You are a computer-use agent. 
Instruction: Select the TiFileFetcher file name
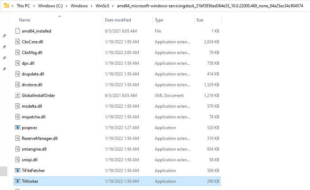point(33,171)
